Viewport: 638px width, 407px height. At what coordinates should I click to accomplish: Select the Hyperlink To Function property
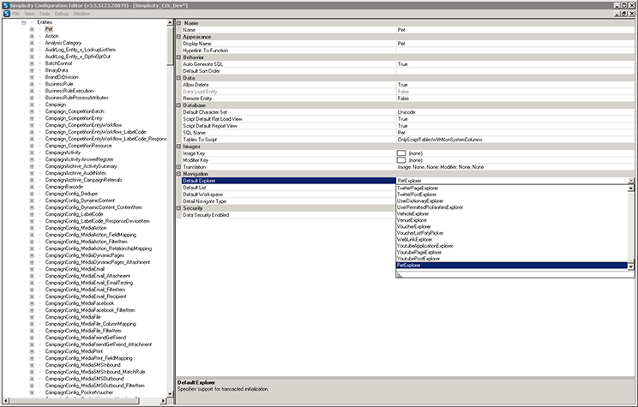tap(407, 51)
